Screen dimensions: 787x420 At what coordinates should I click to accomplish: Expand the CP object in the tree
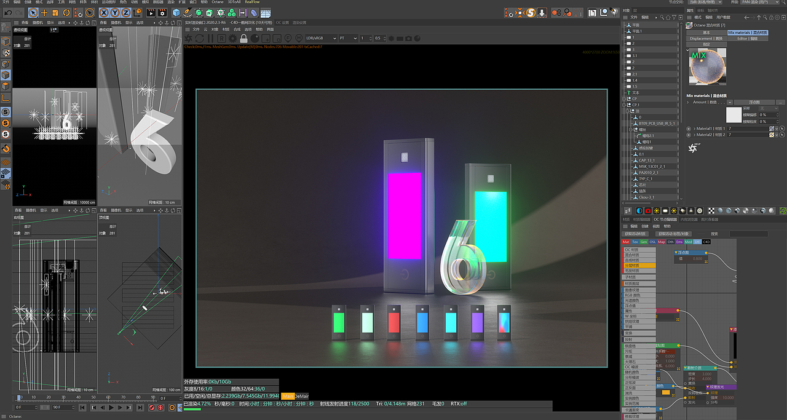point(623,99)
